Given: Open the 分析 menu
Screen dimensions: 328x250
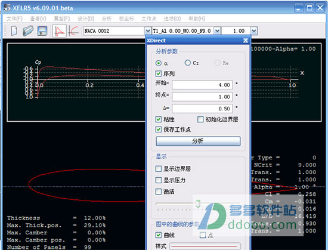Looking at the screenshot, I should (107, 18).
